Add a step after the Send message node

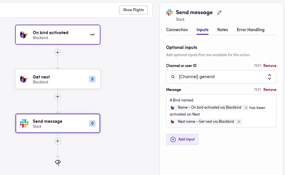57,141
